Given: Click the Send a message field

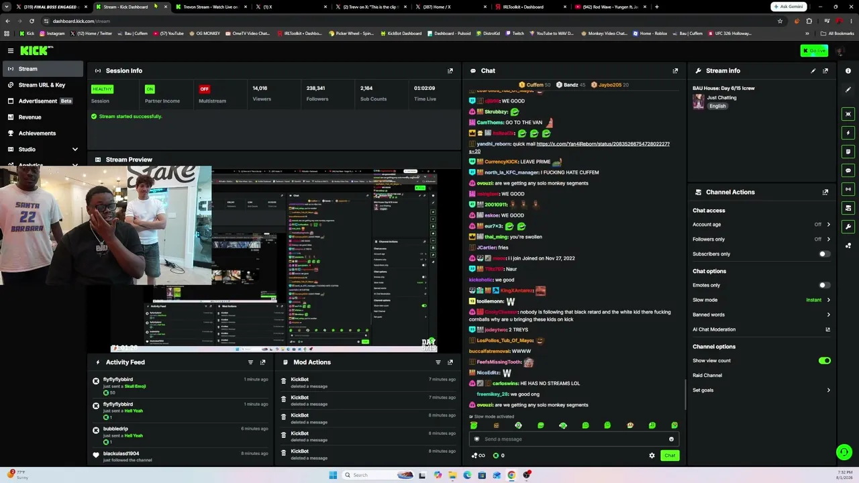Looking at the screenshot, I should pos(572,439).
